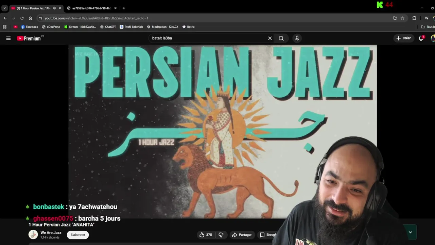Viewport: 435px width, 245px height.
Task: Open YouTube bookmark icon
Action: point(15,27)
